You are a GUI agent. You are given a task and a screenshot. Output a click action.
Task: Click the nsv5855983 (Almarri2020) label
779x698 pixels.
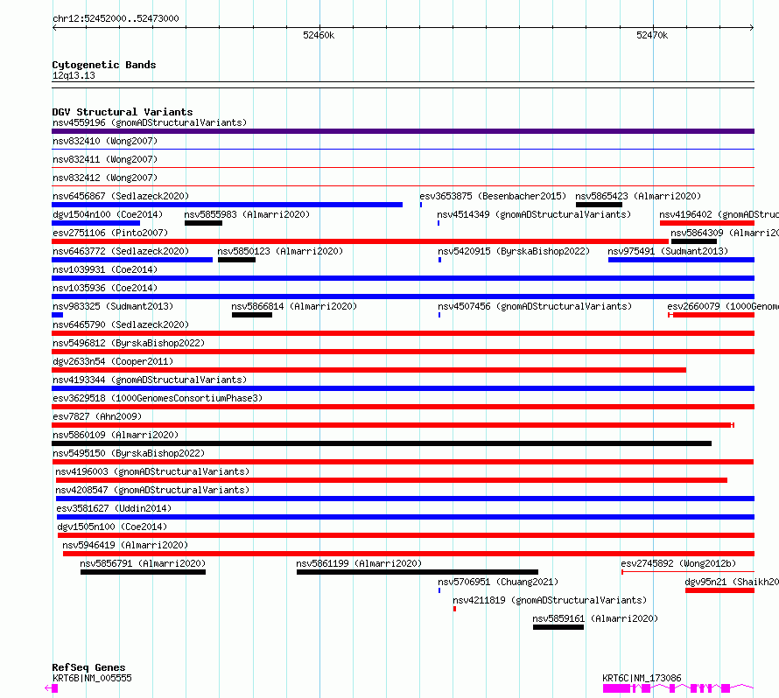point(247,214)
